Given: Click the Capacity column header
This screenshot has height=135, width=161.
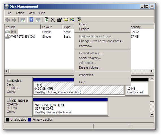Looking at the screenshot, I should [142, 27].
